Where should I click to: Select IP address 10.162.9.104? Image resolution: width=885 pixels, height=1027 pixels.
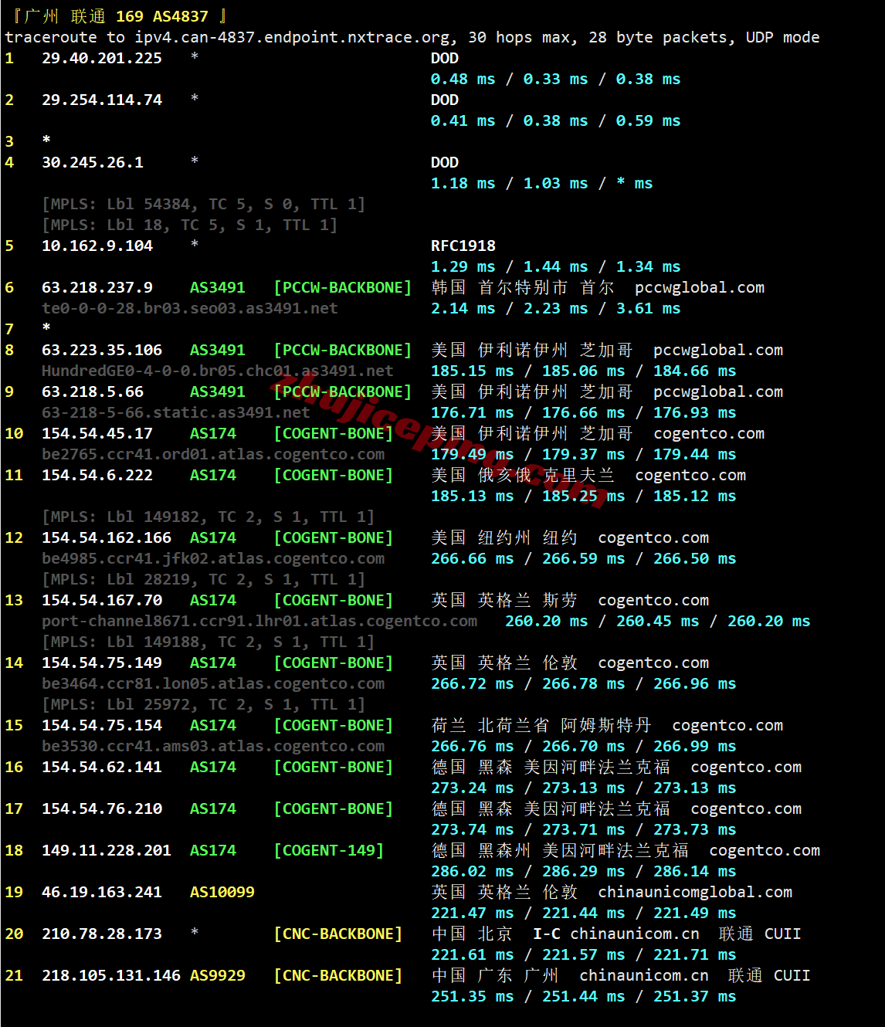(x=97, y=246)
